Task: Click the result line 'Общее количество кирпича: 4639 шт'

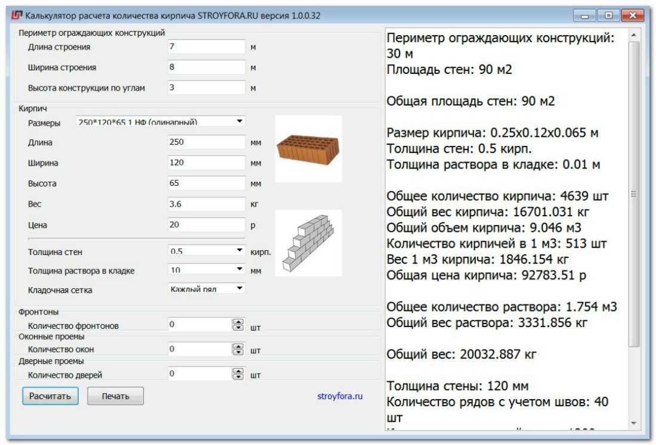Action: click(x=497, y=196)
